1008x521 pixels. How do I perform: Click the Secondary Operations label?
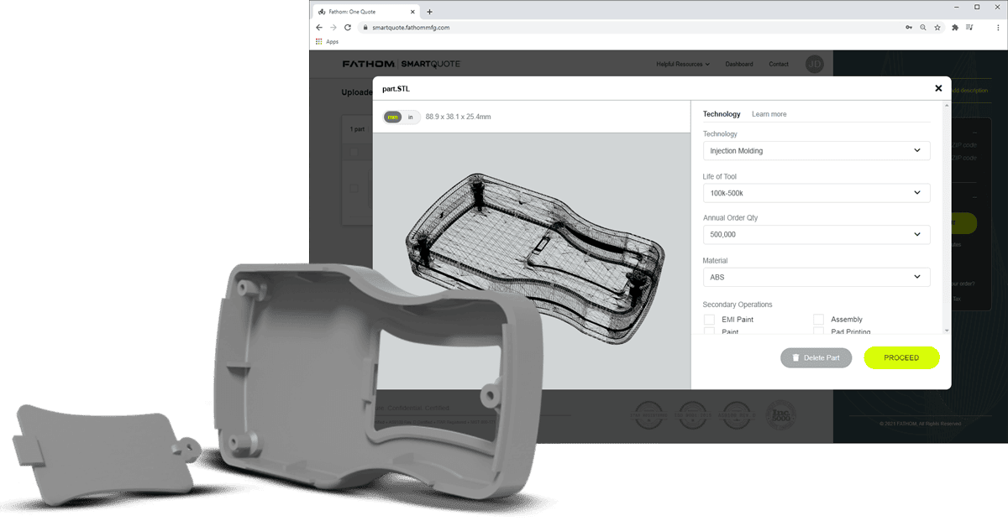click(x=738, y=305)
